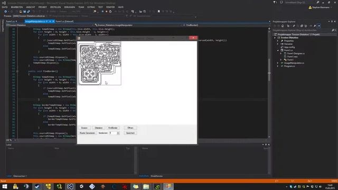Screen dimensions: 338x190
Task: Click the Home icon in Projektmappen-Explorer
Action: point(283,26)
